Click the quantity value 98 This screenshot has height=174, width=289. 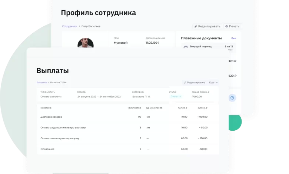[x=140, y=117]
